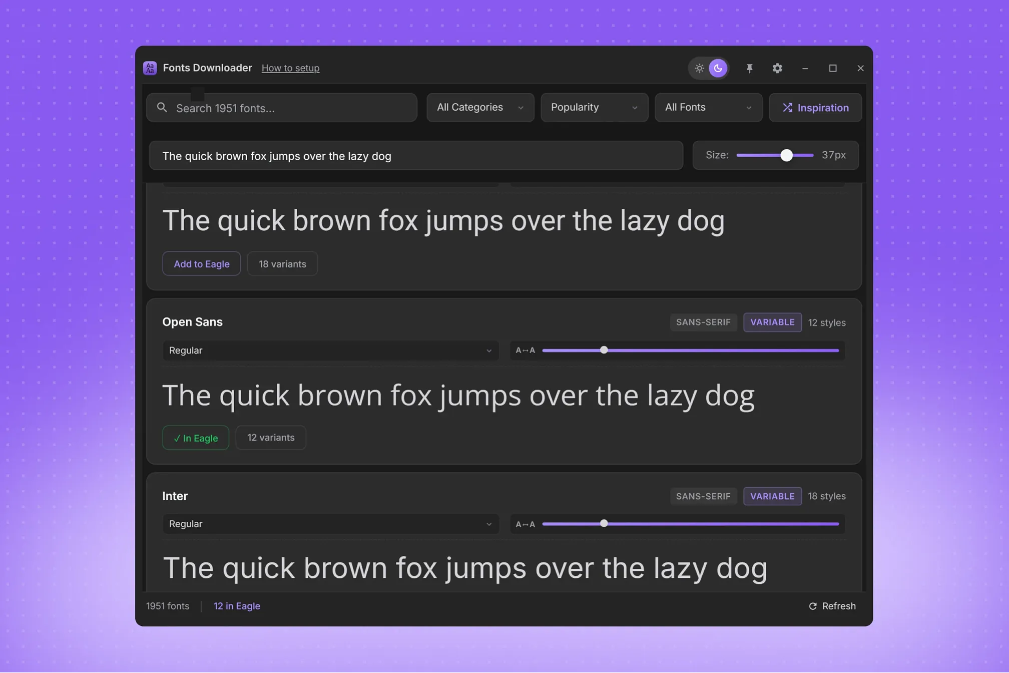Viewport: 1009px width, 673px height.
Task: Click the Open Sans letter-spacing A↔A icon
Action: 525,351
